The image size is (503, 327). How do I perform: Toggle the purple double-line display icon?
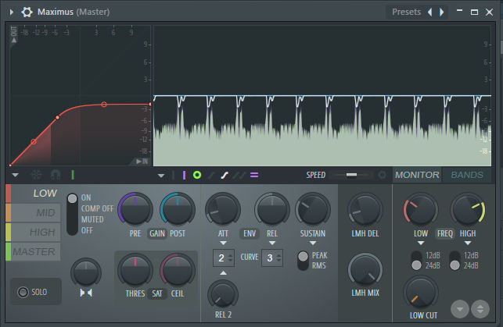tap(254, 175)
